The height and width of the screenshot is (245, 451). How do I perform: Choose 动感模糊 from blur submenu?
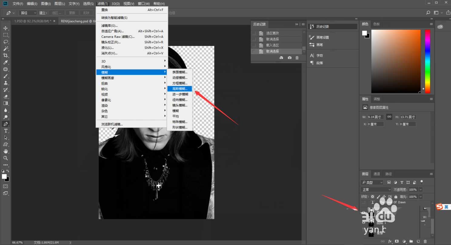[x=180, y=78]
